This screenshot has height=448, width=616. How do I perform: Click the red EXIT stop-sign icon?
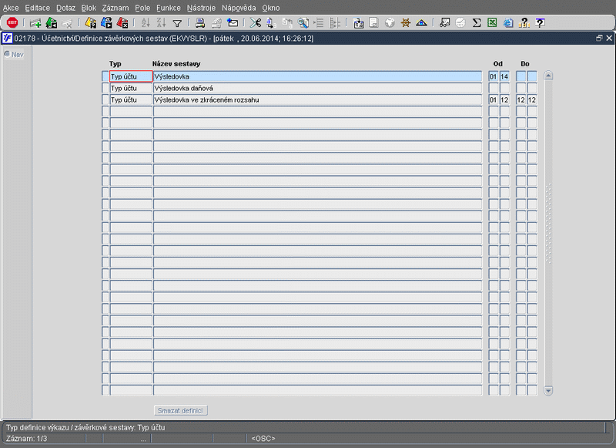pyautogui.click(x=12, y=22)
